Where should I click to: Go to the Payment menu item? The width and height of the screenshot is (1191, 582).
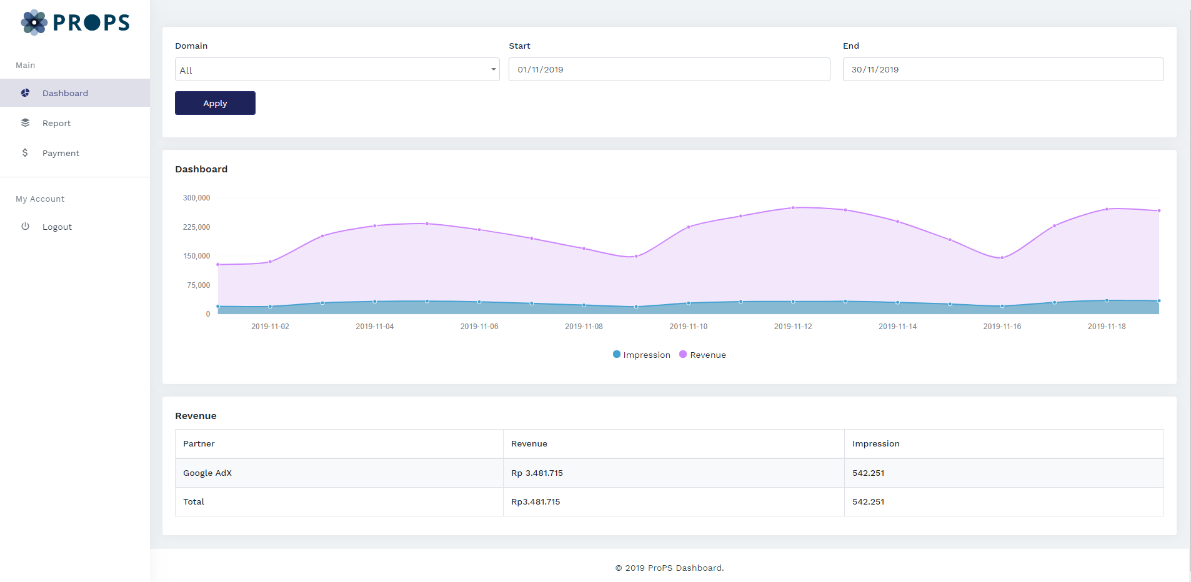coord(75,153)
